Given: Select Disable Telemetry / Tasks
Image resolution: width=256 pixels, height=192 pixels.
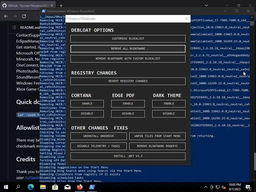Looking at the screenshot, I should tap(98, 146).
